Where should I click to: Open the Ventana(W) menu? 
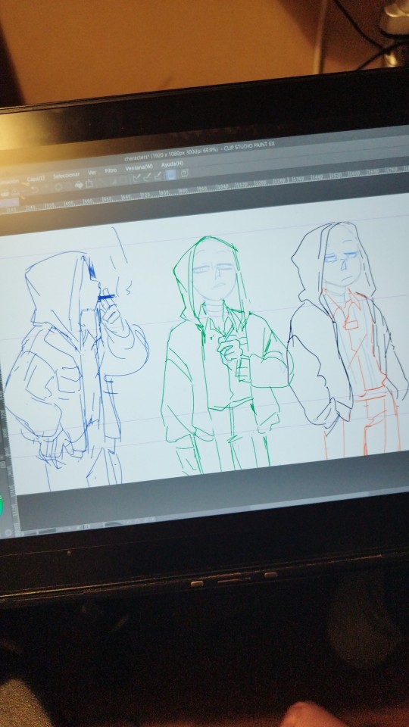tap(139, 167)
